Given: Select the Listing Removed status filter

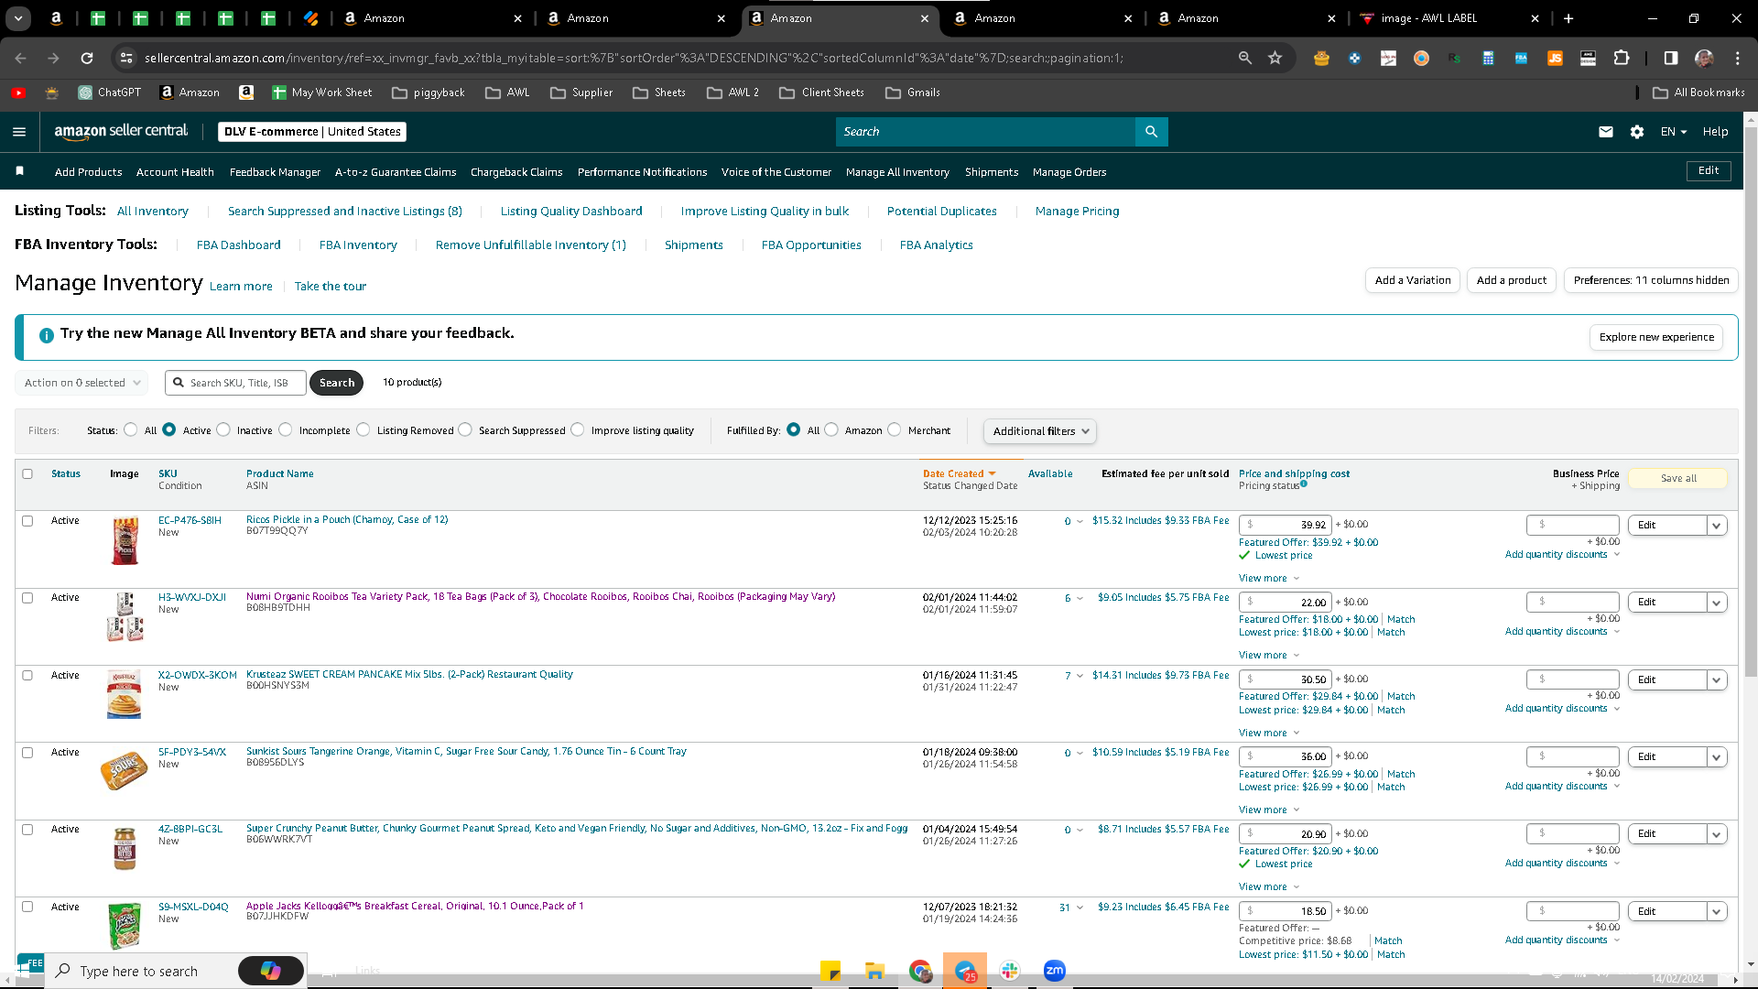Looking at the screenshot, I should click(364, 429).
